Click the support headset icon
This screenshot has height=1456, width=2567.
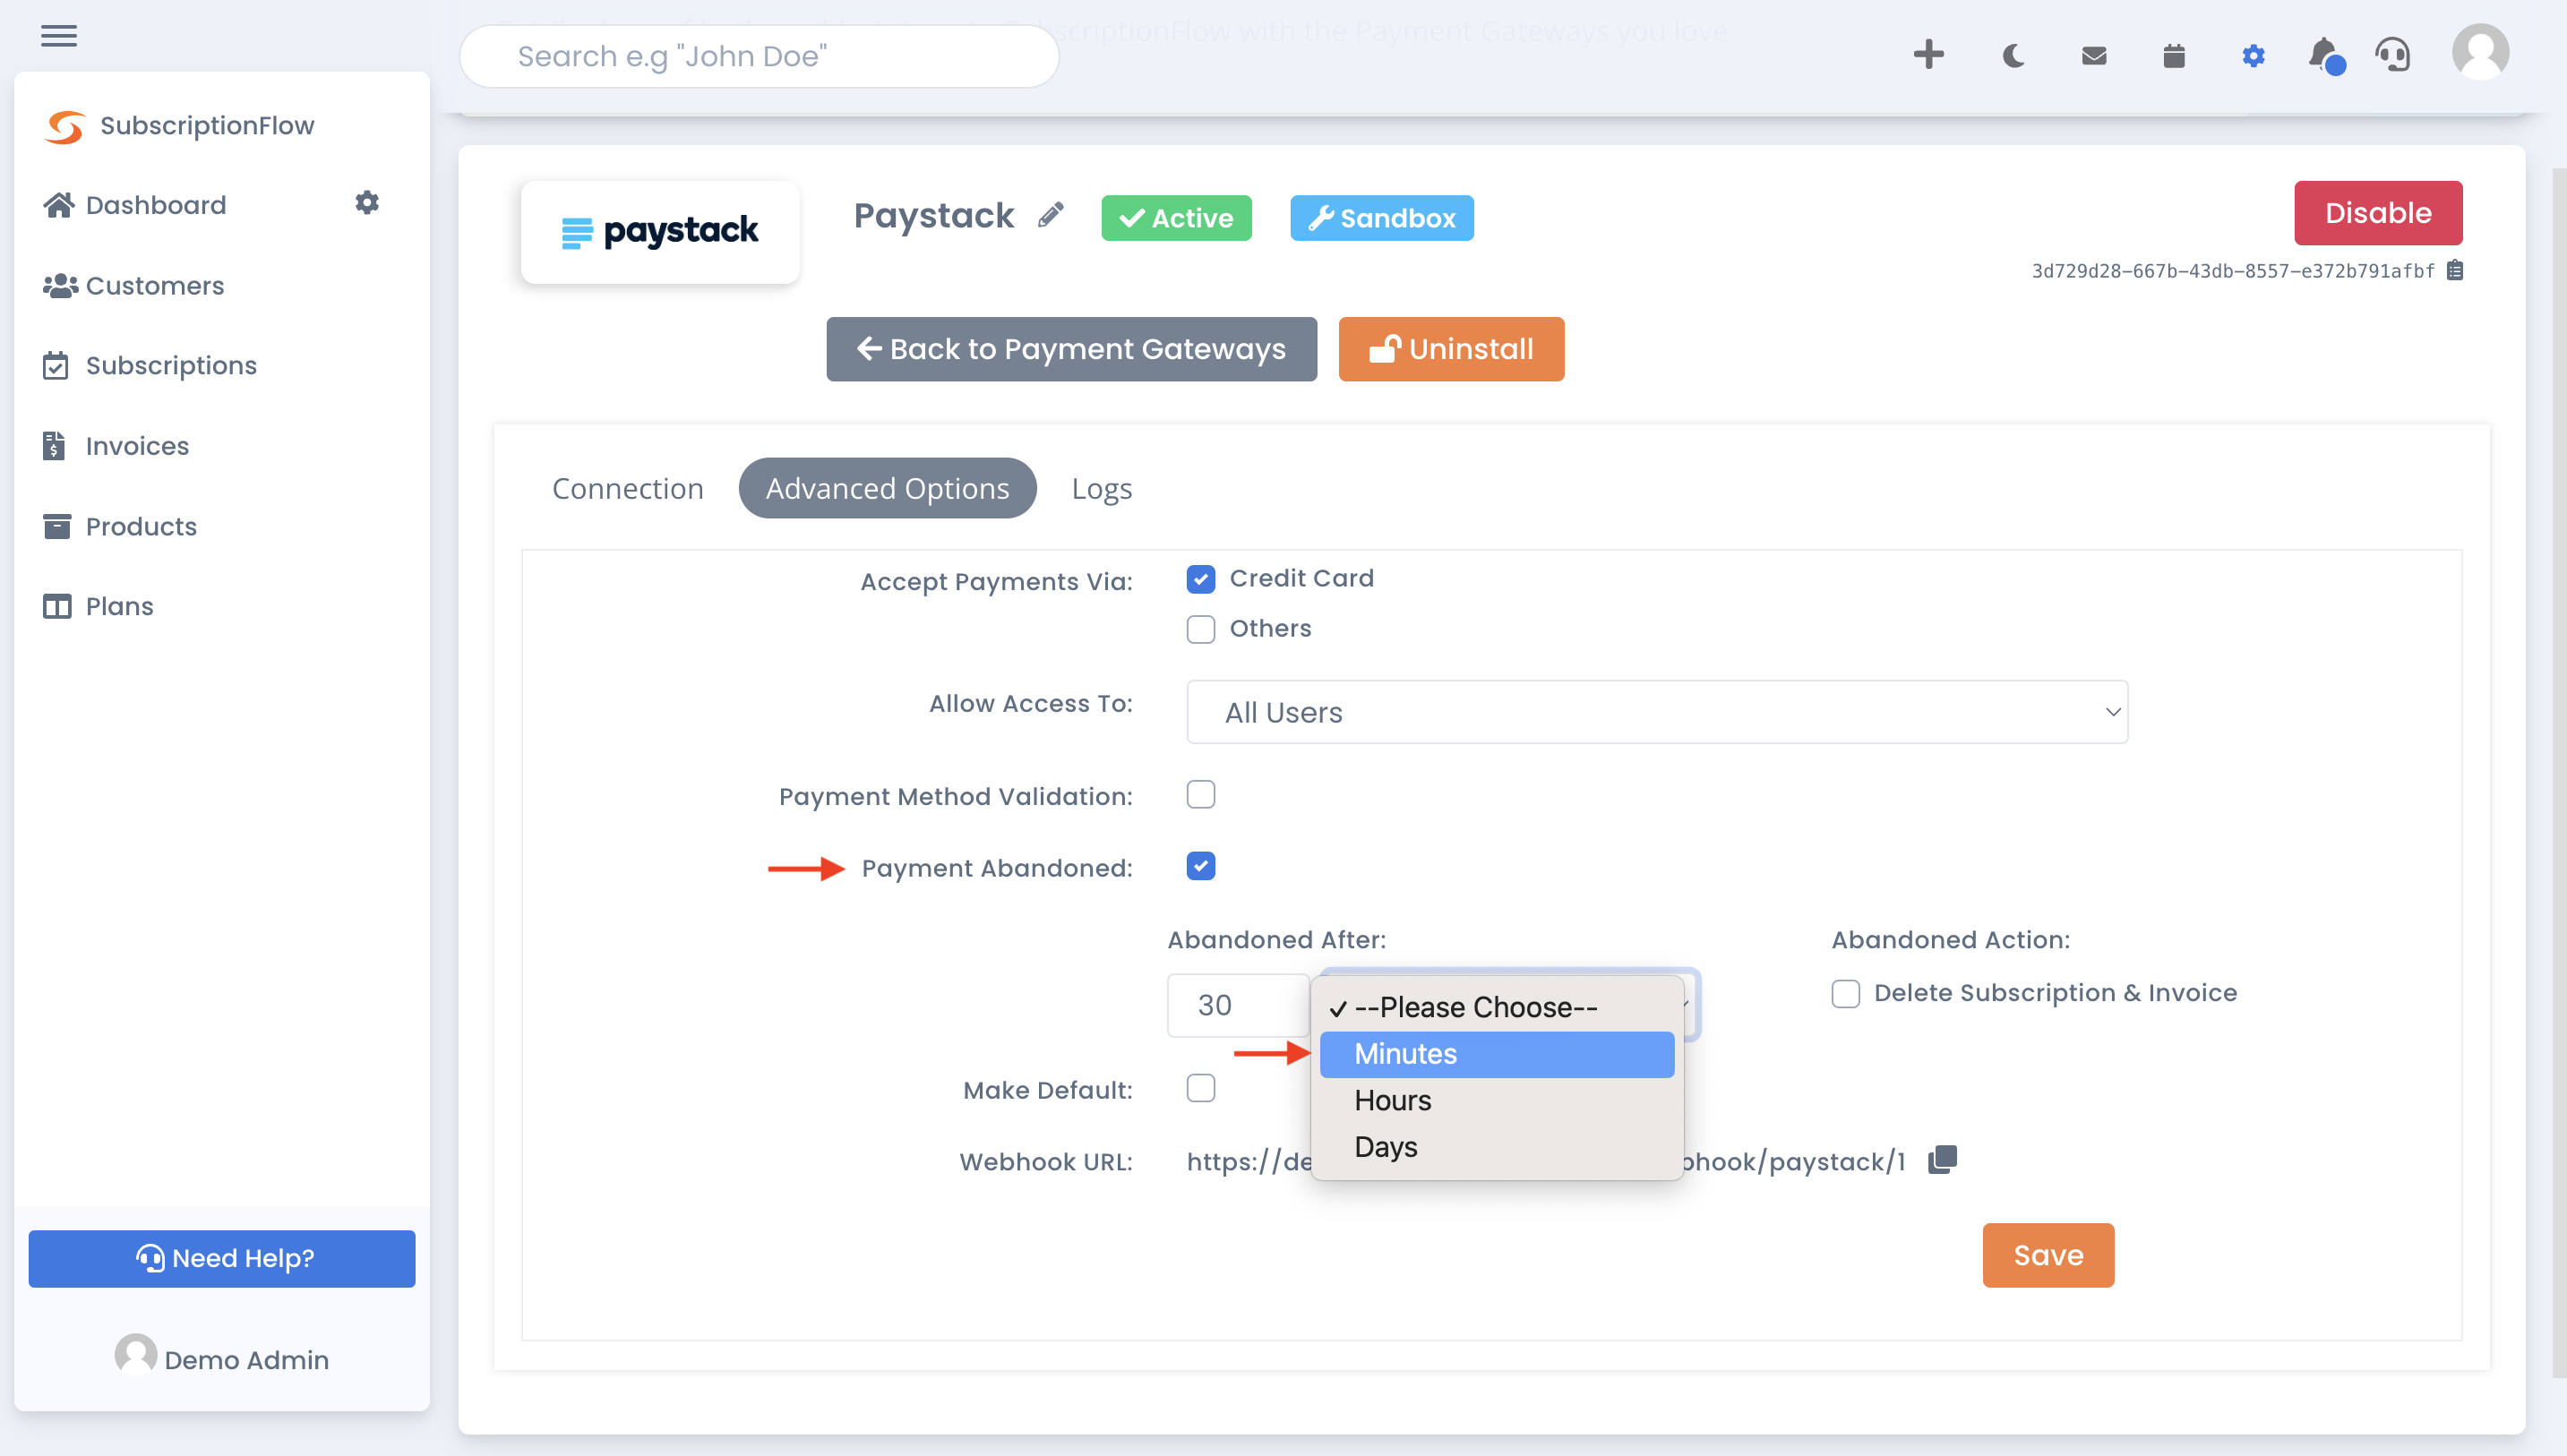pos(2392,56)
